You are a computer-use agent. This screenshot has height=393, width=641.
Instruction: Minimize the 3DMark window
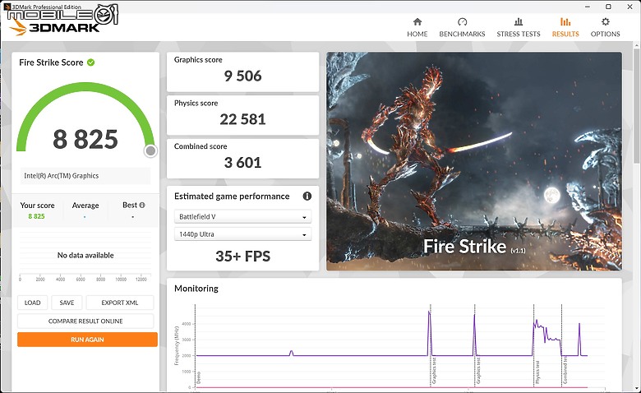(x=587, y=7)
